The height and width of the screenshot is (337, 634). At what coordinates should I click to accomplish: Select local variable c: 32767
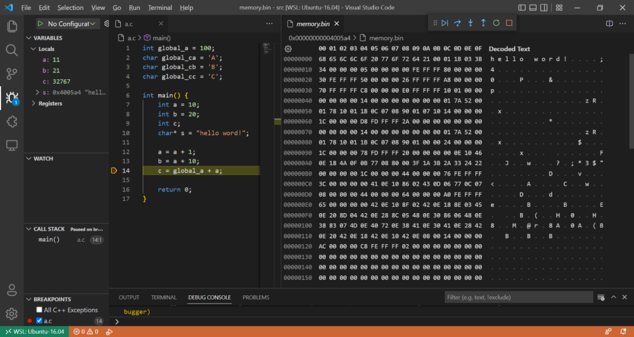56,82
